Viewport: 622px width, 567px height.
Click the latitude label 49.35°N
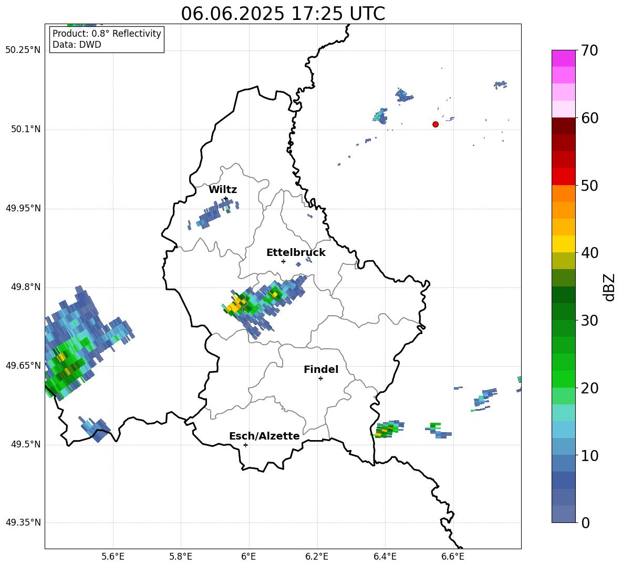click(x=23, y=522)
